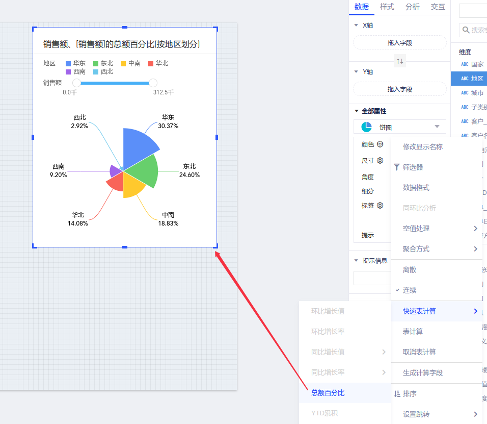Image resolution: width=487 pixels, height=424 pixels.
Task: Open the settings gear beside 标签
Action: pos(380,206)
